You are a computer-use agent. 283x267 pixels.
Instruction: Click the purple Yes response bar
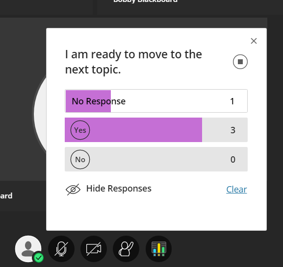133,130
